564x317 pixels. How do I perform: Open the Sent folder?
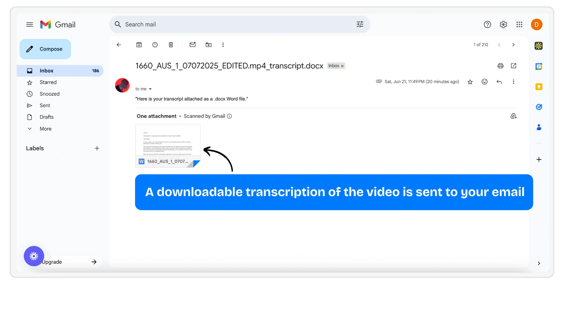point(45,105)
